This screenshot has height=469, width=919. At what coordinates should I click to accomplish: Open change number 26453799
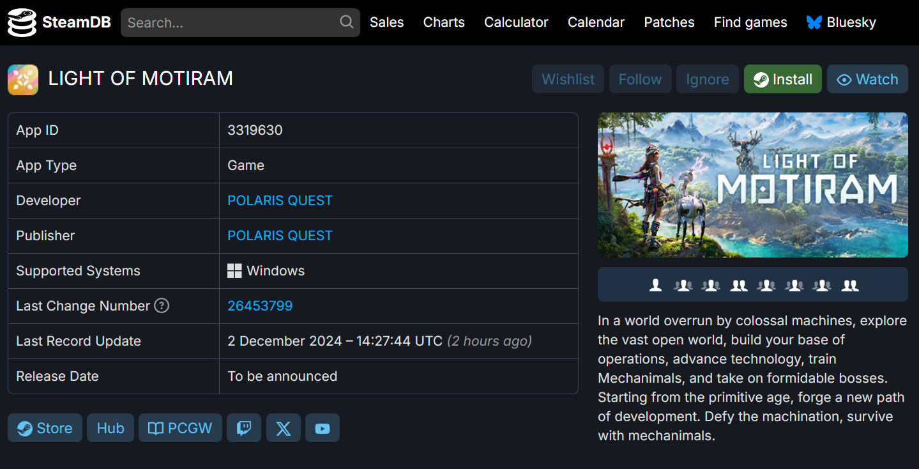[260, 306]
